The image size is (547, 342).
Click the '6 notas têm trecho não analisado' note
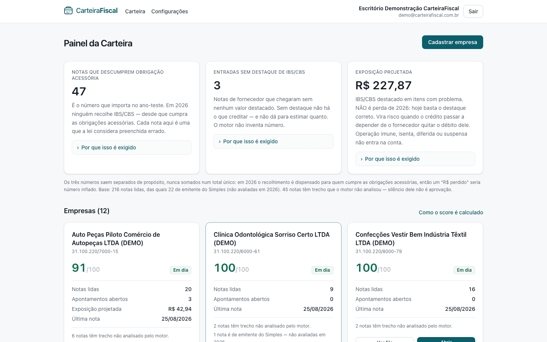point(120,336)
